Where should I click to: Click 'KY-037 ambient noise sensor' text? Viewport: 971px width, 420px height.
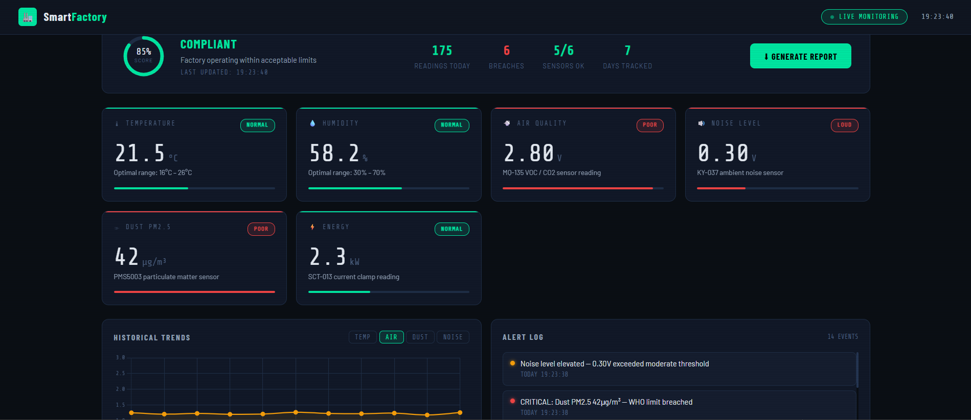pos(740,173)
